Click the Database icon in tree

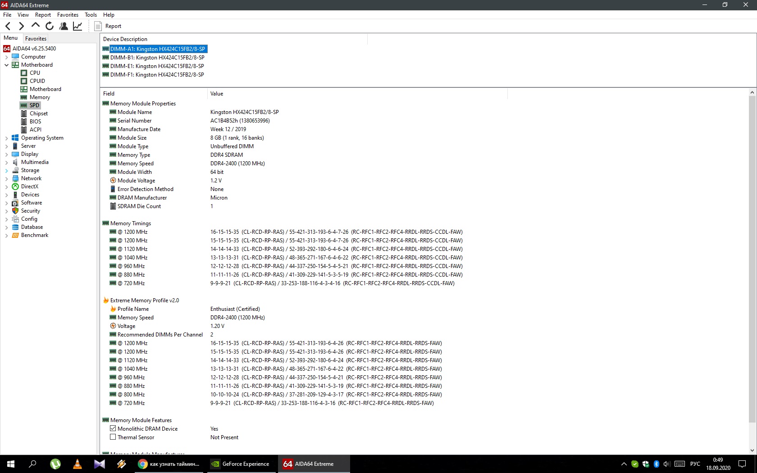[15, 227]
